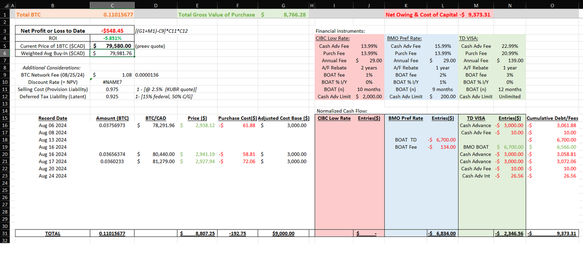Select column G header

[x=283, y=5]
